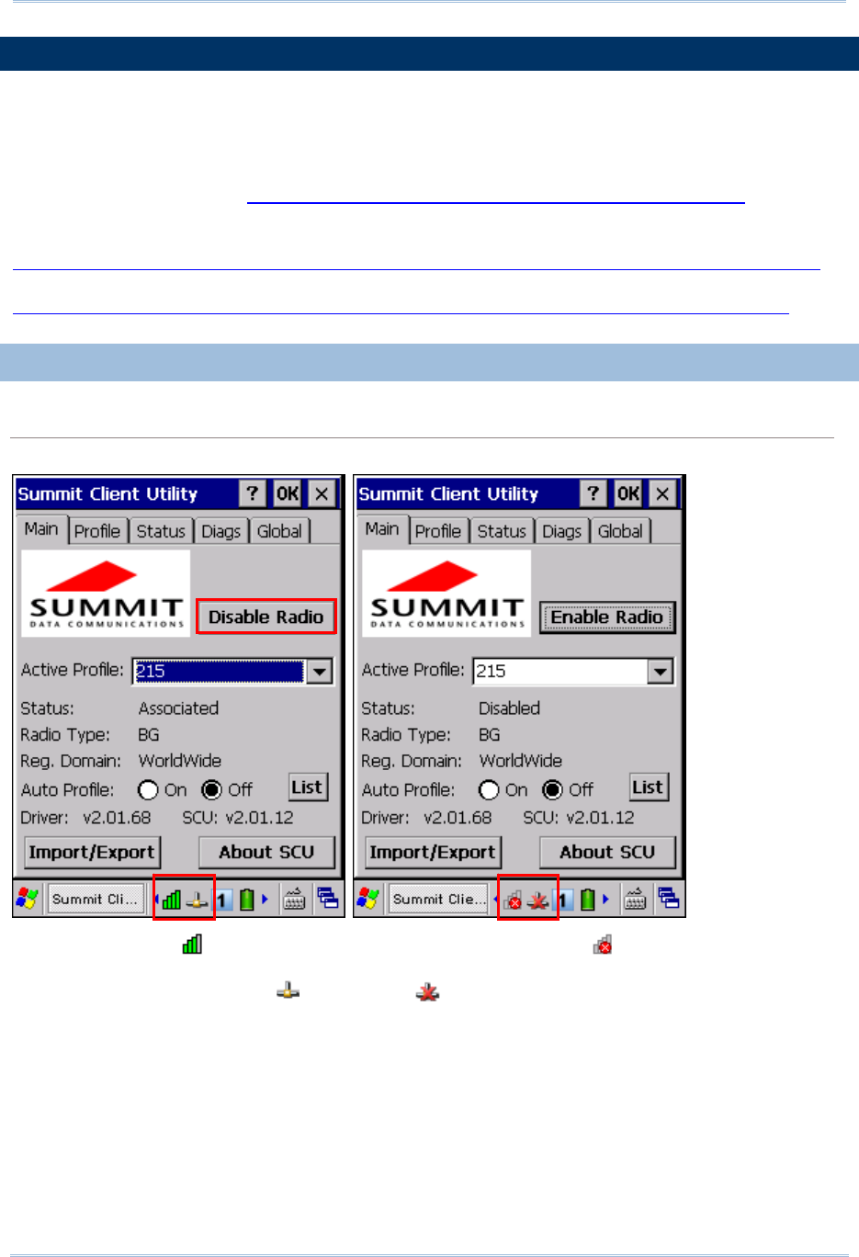The width and height of the screenshot is (859, 1257).
Task: Expand Active Profile dropdown in the Associated window
Action: (x=319, y=671)
